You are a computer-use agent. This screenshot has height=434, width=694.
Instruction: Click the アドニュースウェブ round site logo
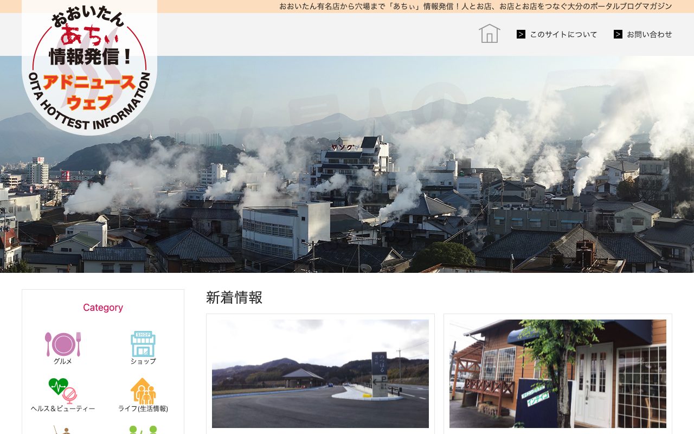[89, 67]
